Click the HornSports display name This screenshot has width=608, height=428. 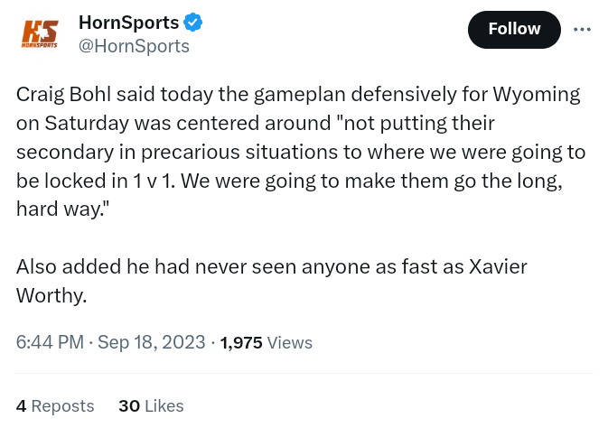(128, 23)
